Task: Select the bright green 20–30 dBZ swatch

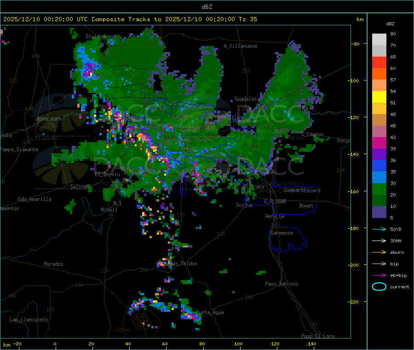Action: coord(379,189)
